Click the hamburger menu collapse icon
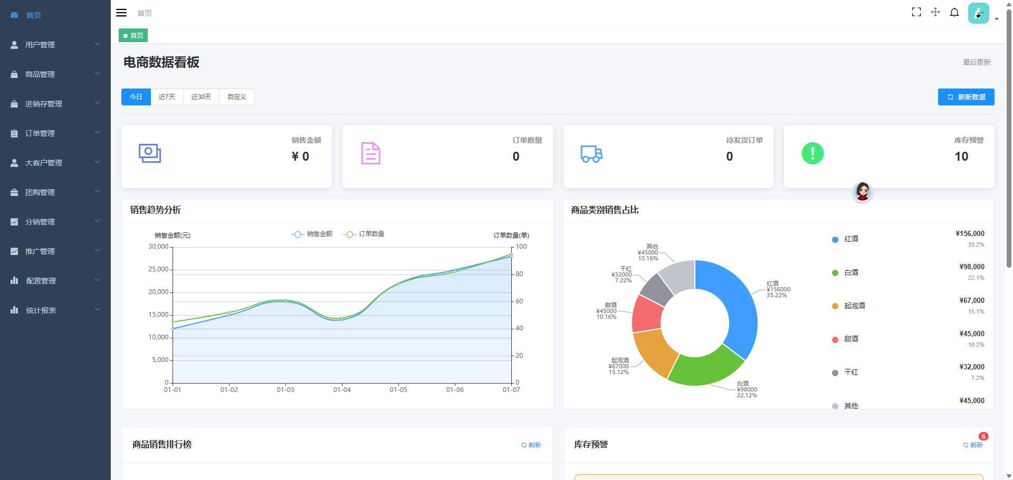The image size is (1013, 480). 121,13
